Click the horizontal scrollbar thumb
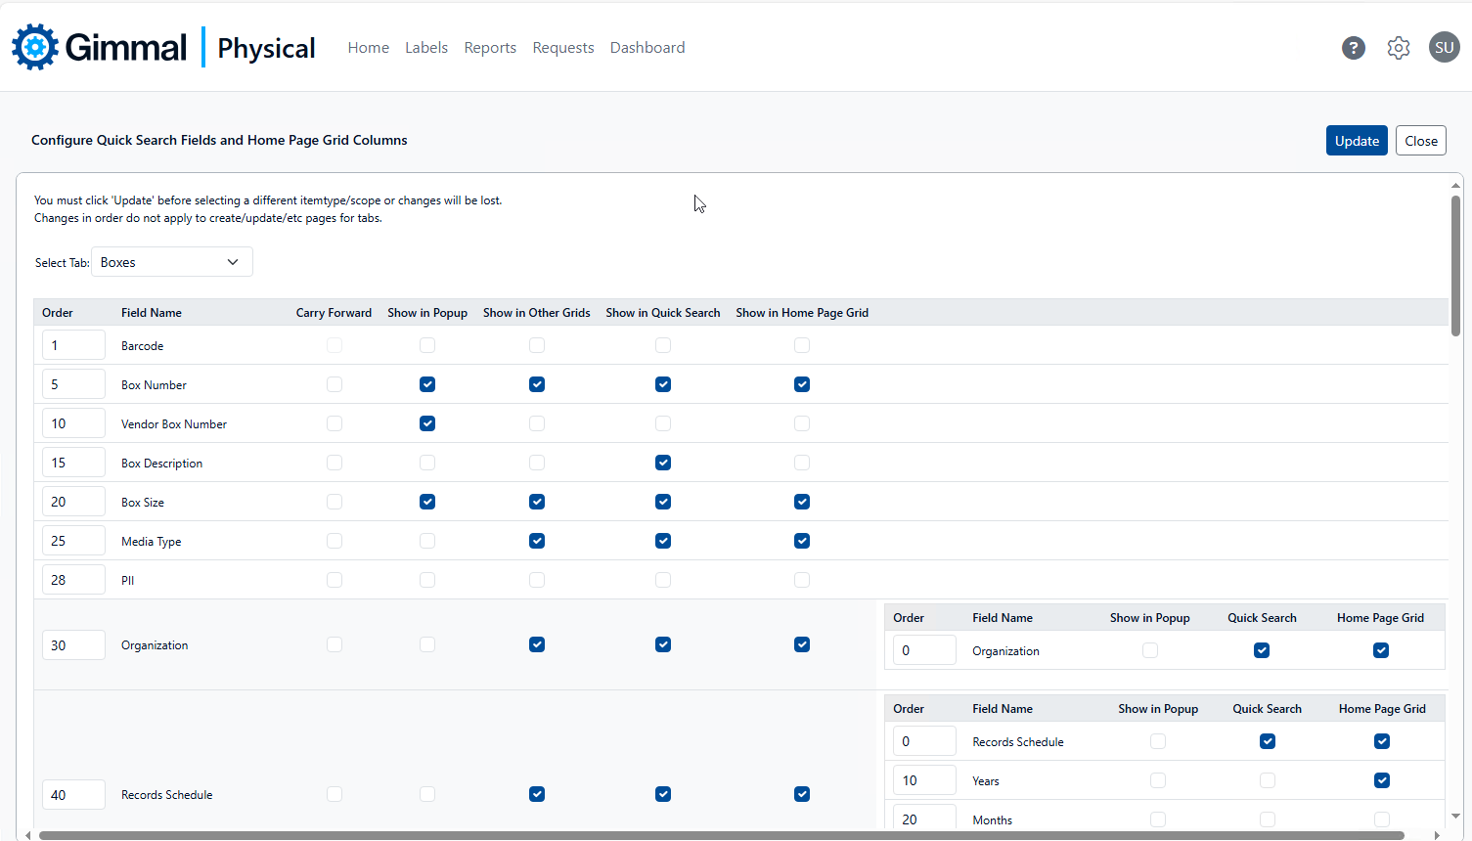This screenshot has height=841, width=1472. [722, 835]
